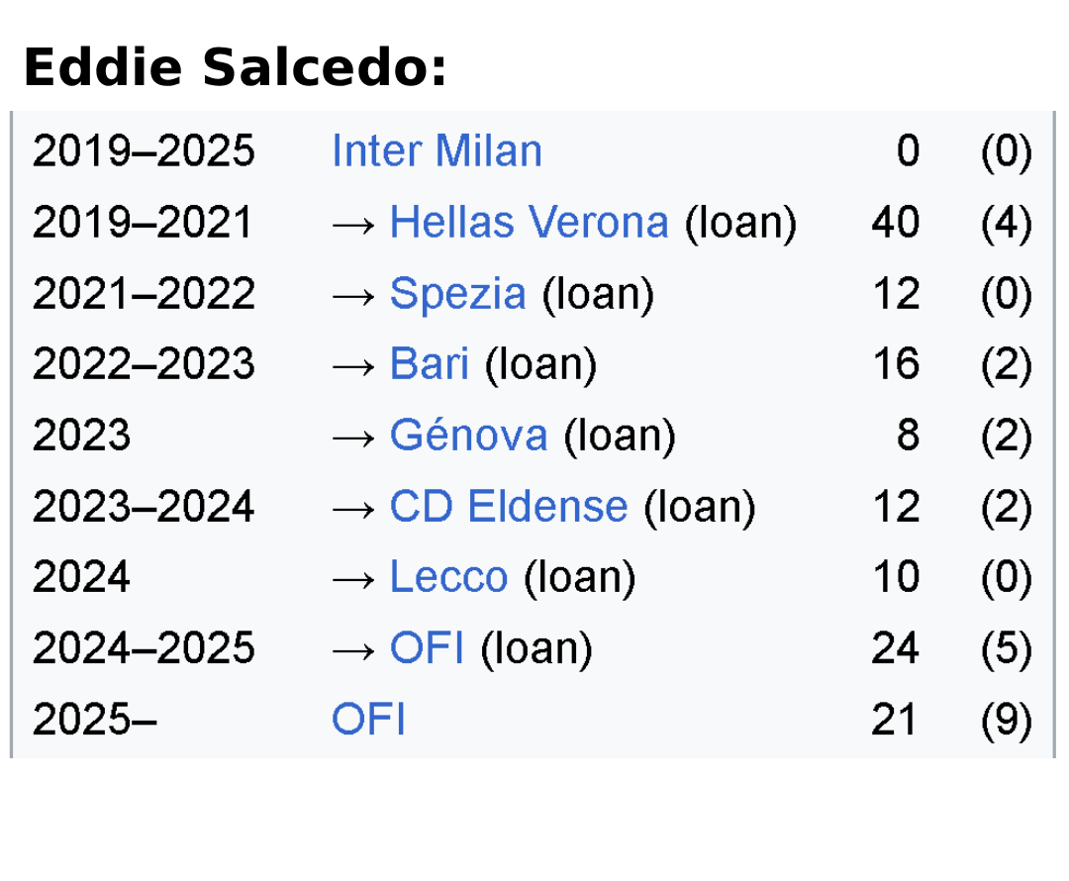Open the CD Eldense link

click(508, 507)
